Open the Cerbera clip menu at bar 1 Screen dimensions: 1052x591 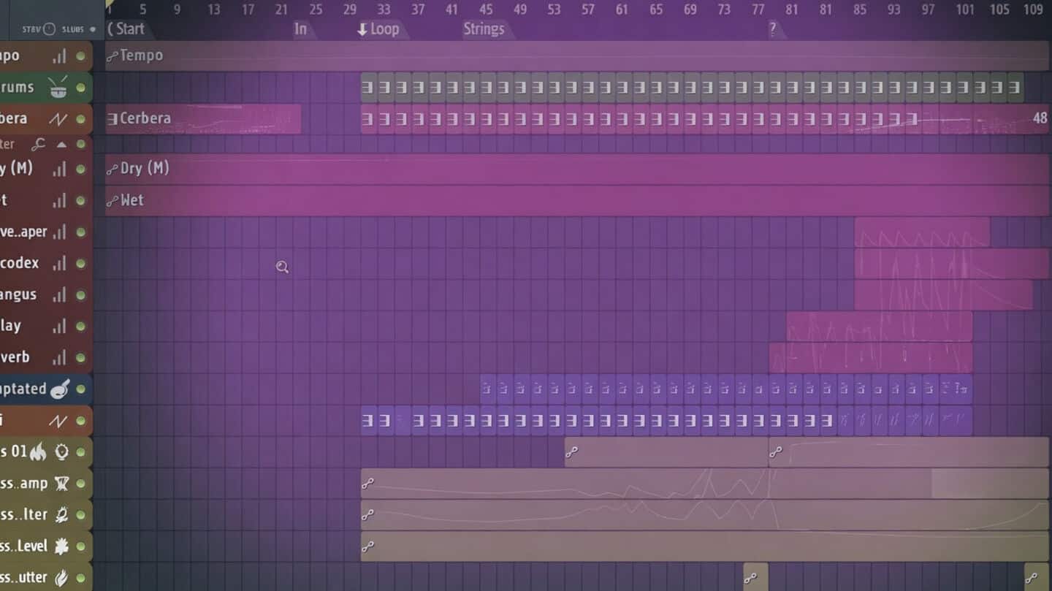(x=112, y=118)
